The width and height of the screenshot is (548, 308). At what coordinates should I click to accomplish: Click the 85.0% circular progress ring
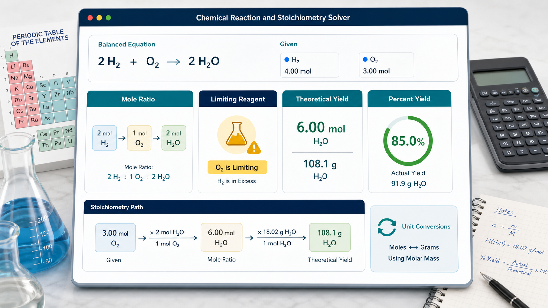(408, 141)
